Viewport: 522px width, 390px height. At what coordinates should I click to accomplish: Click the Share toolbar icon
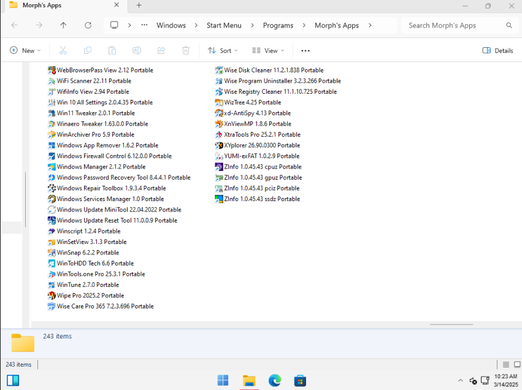161,50
